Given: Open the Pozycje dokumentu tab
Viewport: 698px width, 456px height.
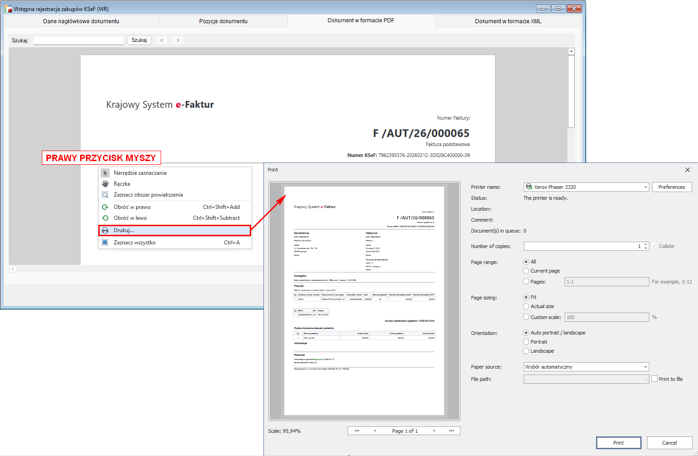Looking at the screenshot, I should coord(223,21).
